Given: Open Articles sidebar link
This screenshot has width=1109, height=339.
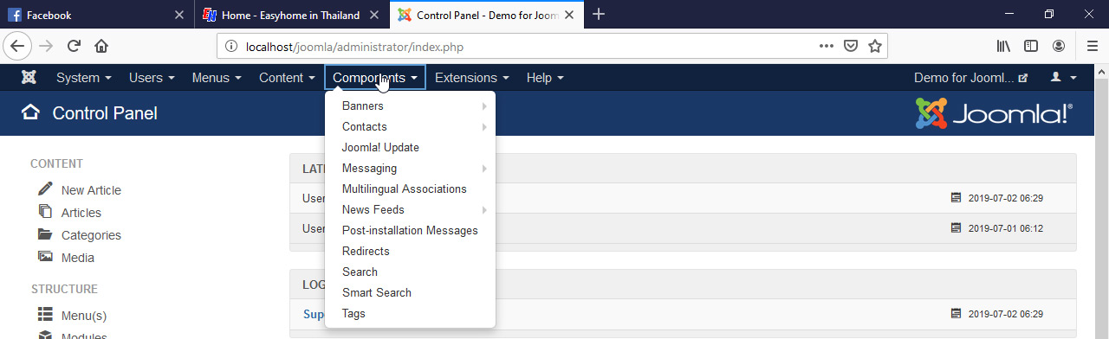Looking at the screenshot, I should pos(81,213).
